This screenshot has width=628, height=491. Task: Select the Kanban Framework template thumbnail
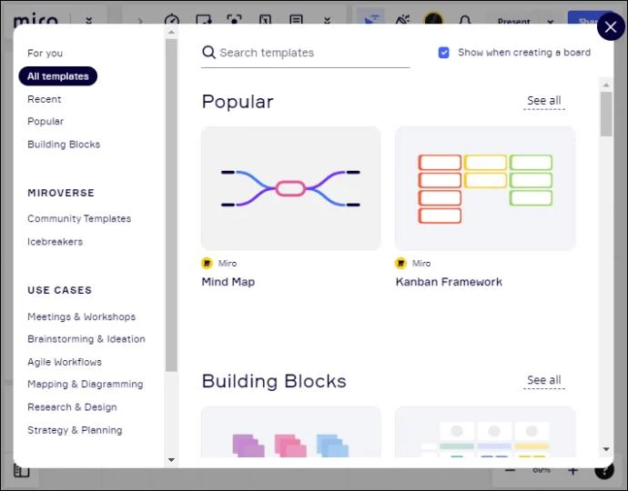click(x=485, y=188)
